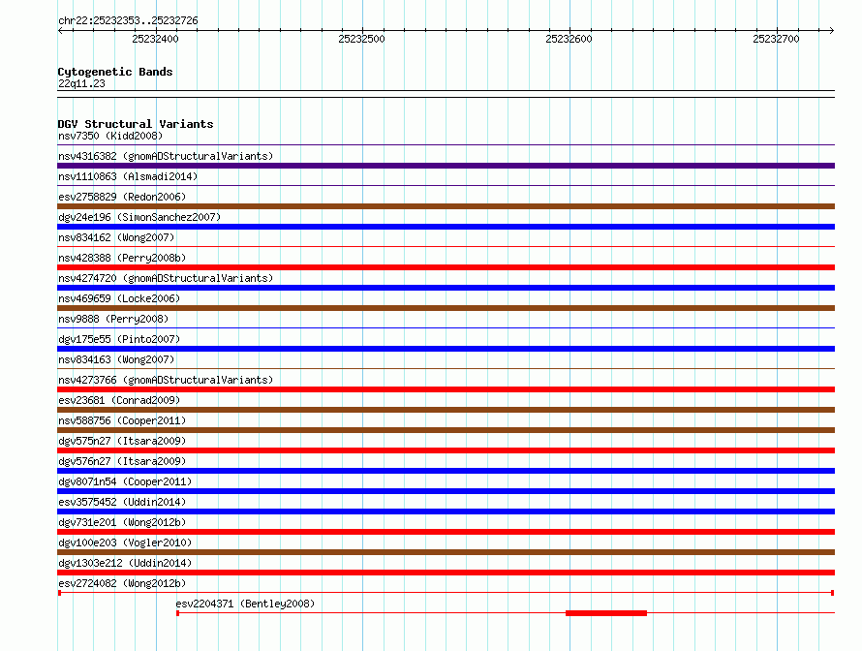862x651 pixels.
Task: Open variant dgv175e55 (Pinto2007)
Action: 119,339
